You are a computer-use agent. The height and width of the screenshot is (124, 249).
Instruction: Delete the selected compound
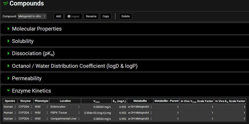pos(125,16)
